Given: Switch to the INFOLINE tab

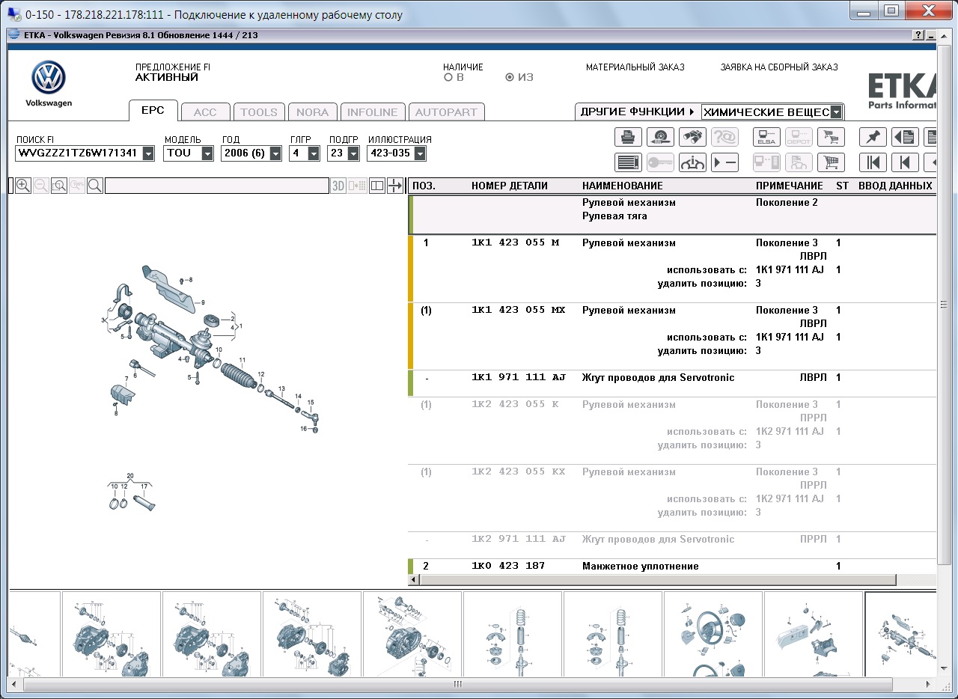Looking at the screenshot, I should pos(373,112).
